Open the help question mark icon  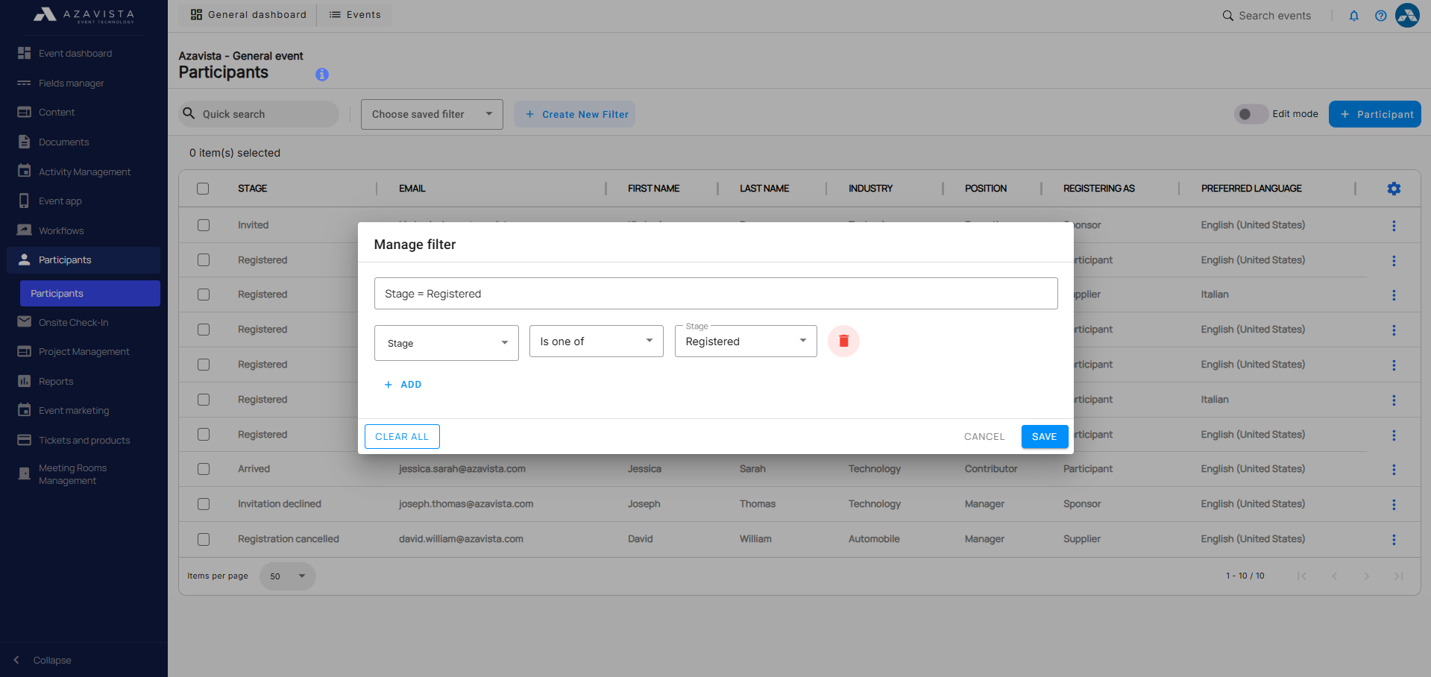click(x=1381, y=16)
